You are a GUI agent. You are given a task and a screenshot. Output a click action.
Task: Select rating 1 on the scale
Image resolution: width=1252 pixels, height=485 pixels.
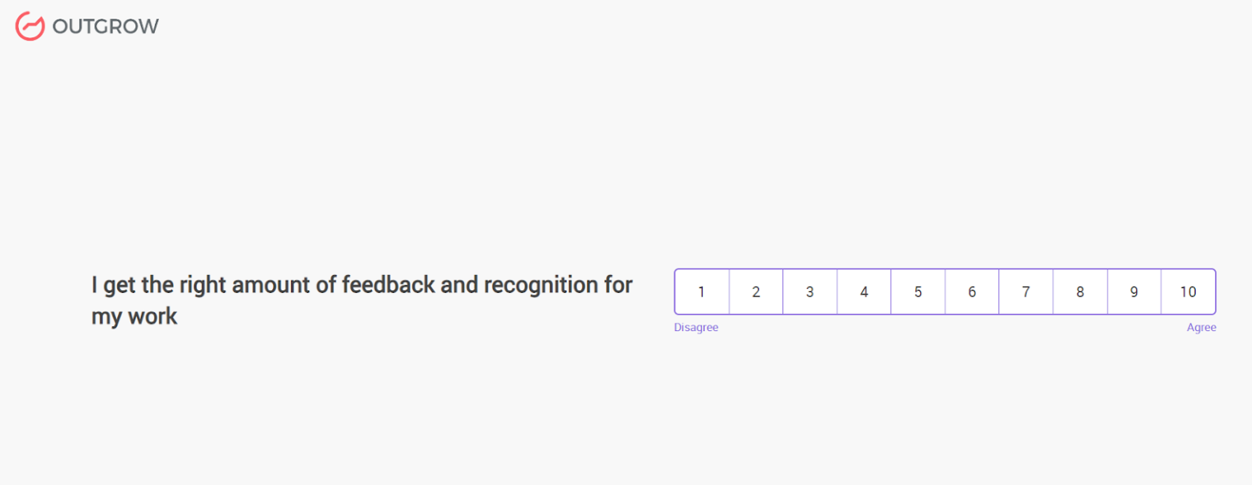click(702, 291)
